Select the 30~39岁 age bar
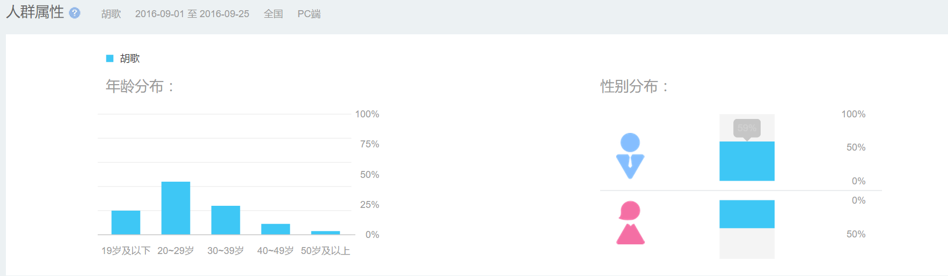 tap(225, 220)
